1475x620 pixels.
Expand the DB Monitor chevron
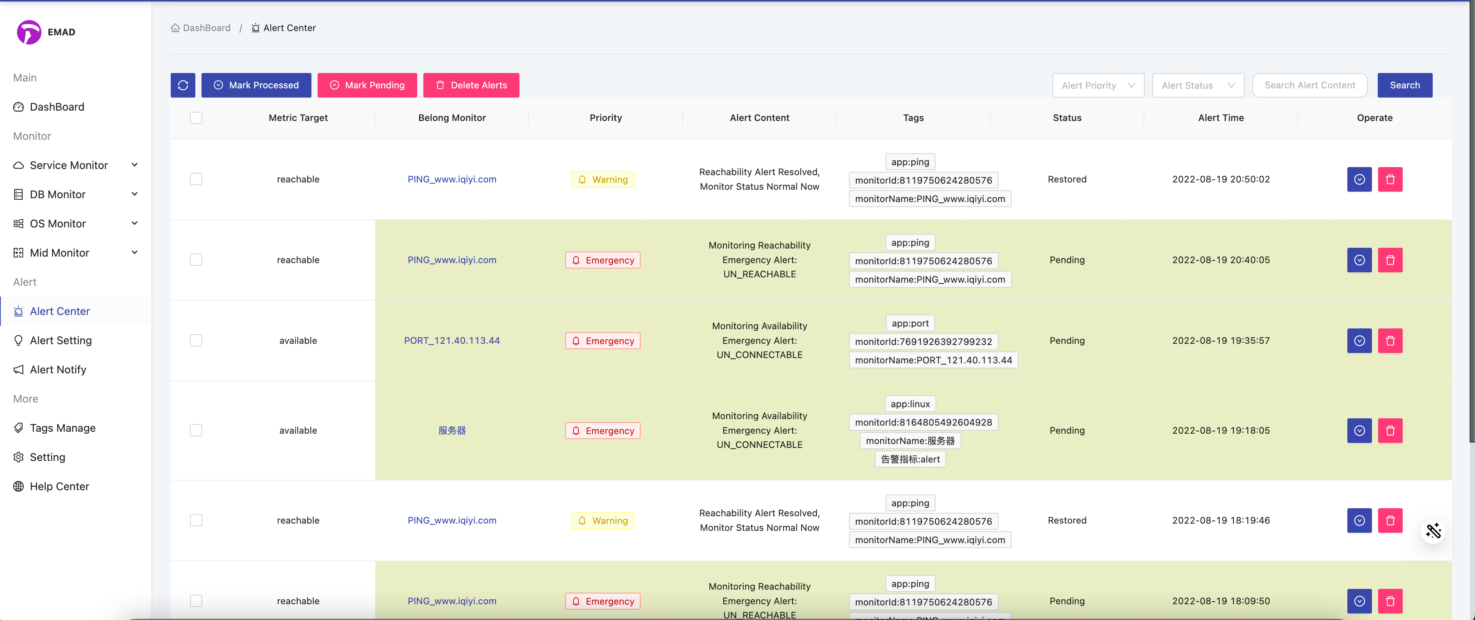coord(135,194)
